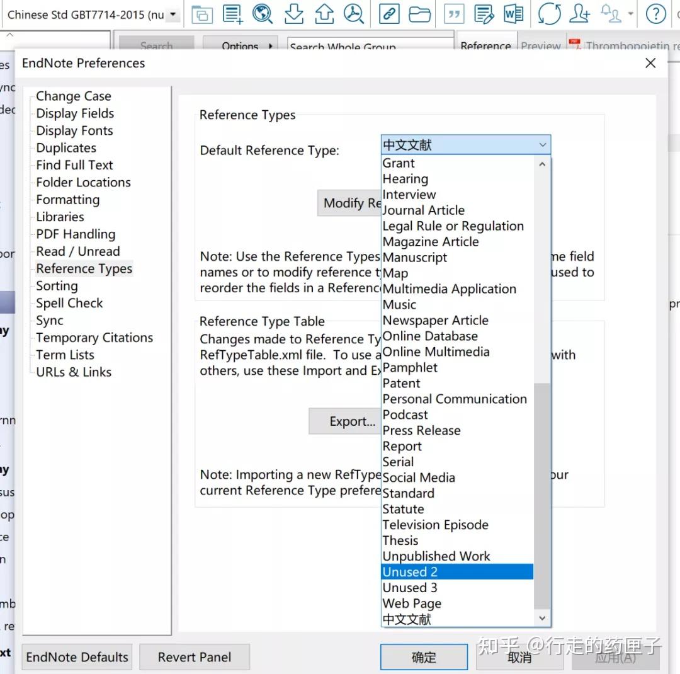Open the Spell Check preferences panel
The image size is (680, 674).
click(x=69, y=303)
